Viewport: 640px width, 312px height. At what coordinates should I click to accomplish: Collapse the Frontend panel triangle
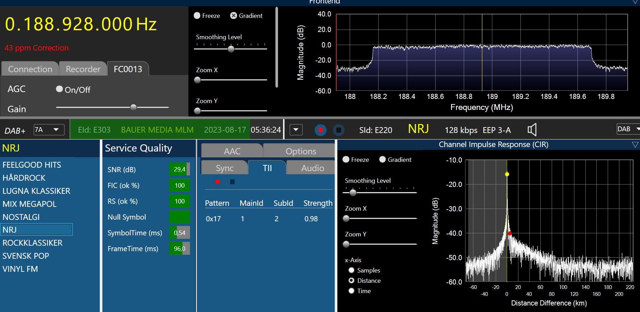coord(635,2)
